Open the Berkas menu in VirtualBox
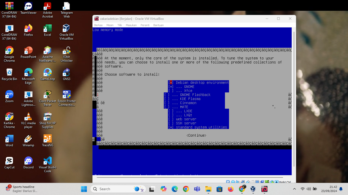This screenshot has width=348, height=195. (x=98, y=25)
